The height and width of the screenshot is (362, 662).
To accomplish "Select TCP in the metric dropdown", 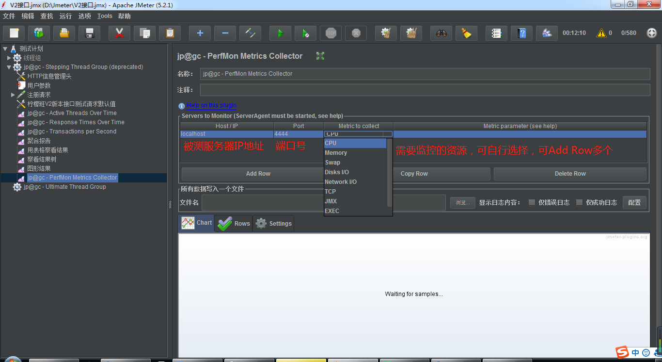I will coord(355,192).
